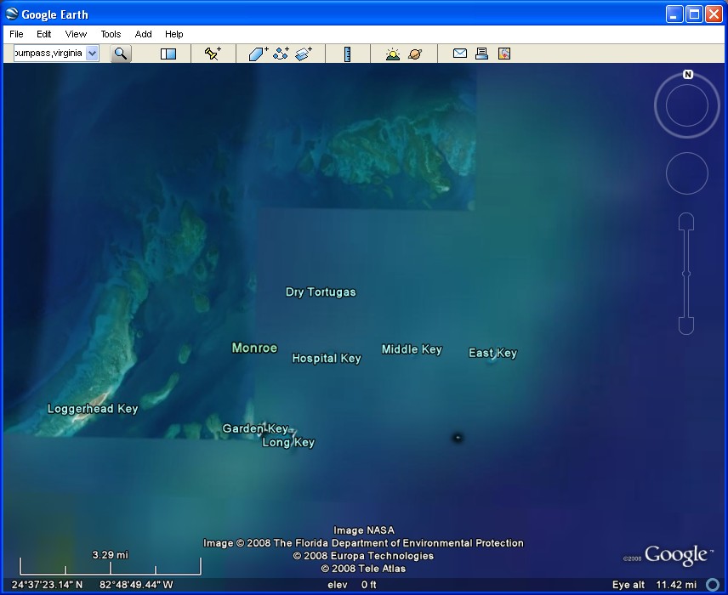Click the Long Key label

(288, 442)
